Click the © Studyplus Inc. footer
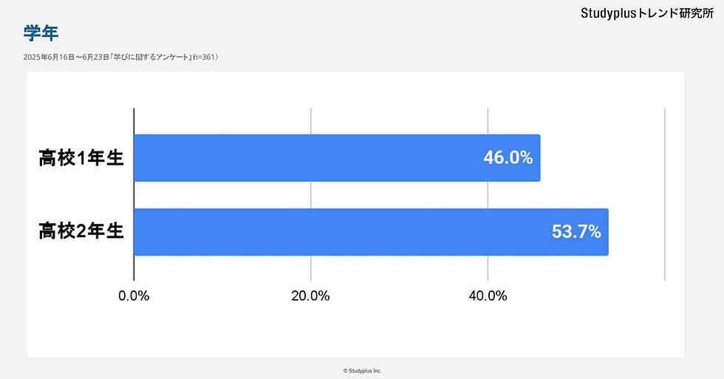The width and height of the screenshot is (724, 379). click(x=363, y=371)
